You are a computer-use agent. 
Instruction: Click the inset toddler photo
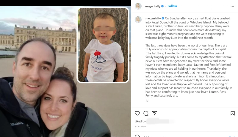103,45
